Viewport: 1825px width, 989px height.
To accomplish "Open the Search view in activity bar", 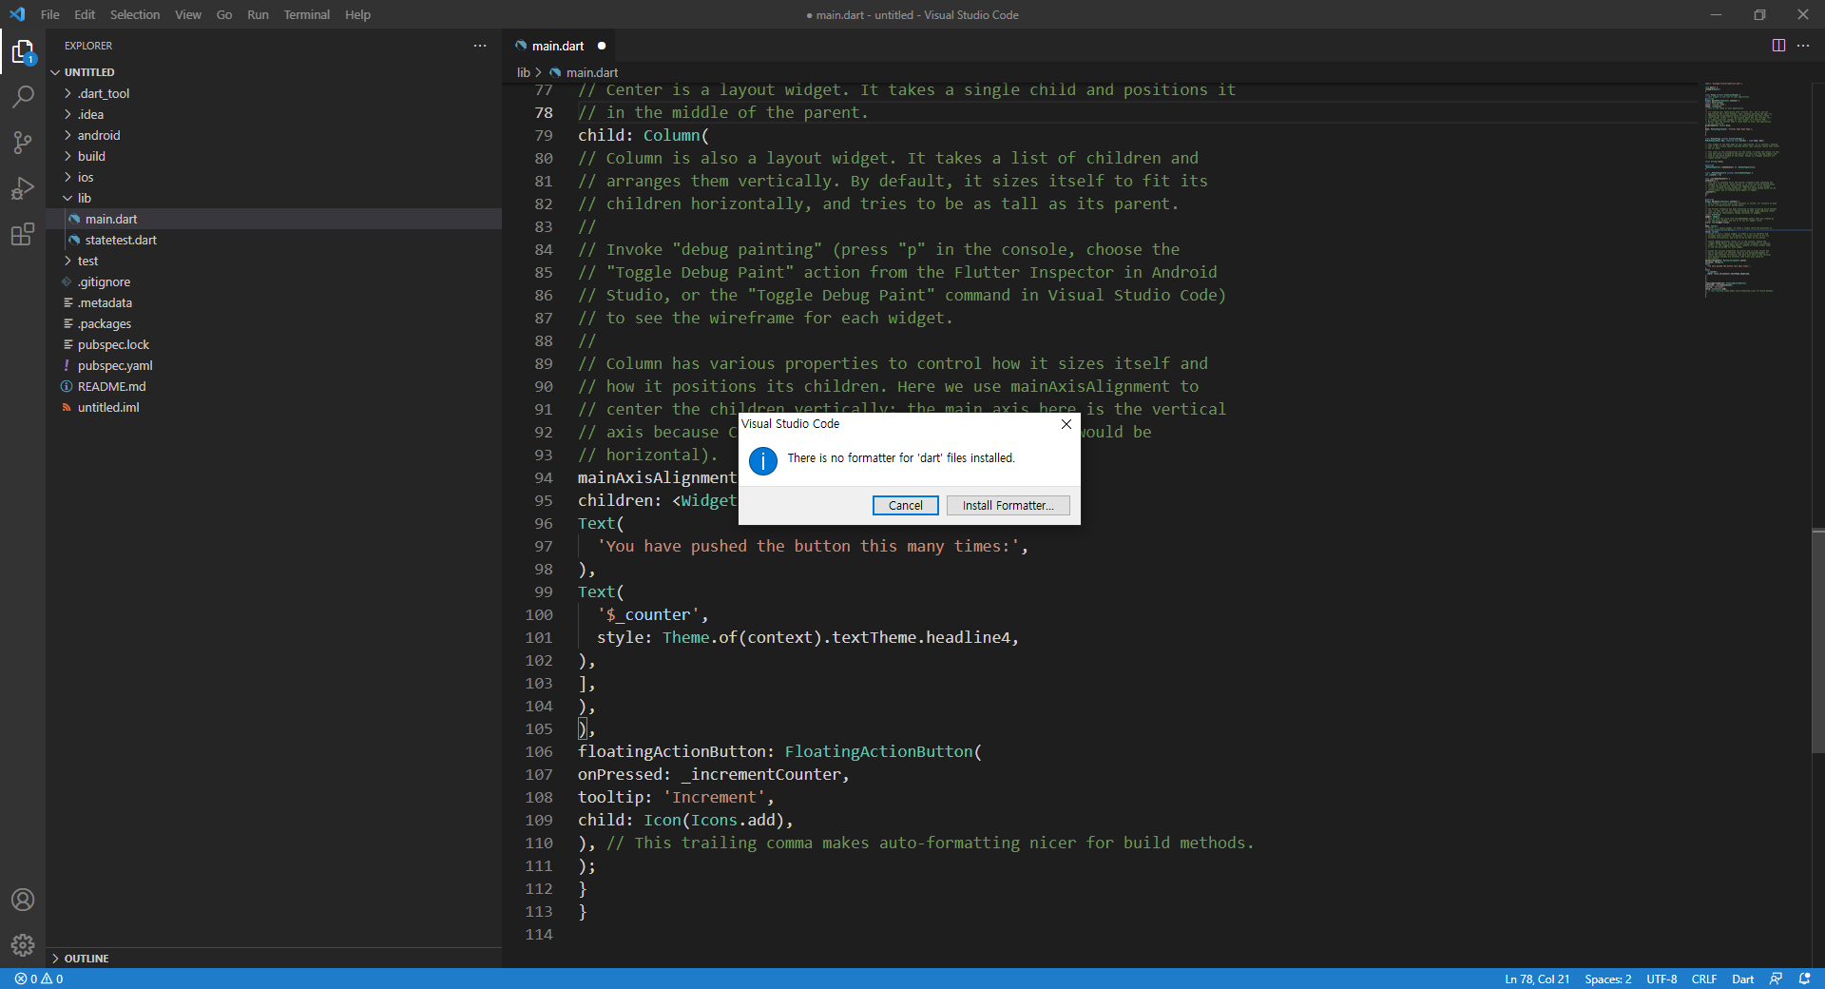I will (x=23, y=97).
